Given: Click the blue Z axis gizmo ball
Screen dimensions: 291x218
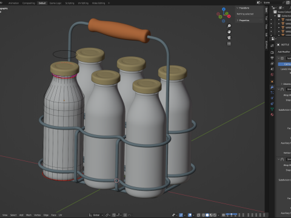Looking at the screenshot, I should [x=224, y=9].
